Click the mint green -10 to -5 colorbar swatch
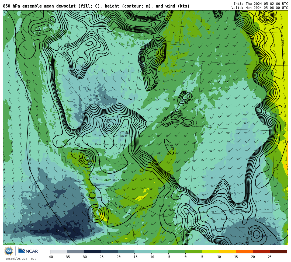 (x=160, y=251)
